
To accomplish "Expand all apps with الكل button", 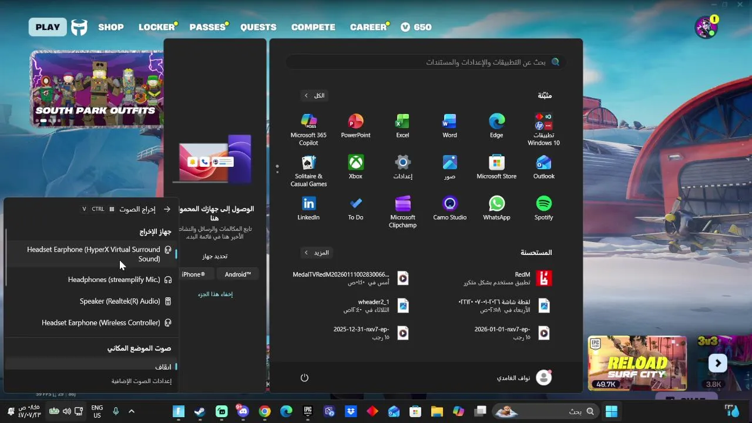I will point(313,95).
